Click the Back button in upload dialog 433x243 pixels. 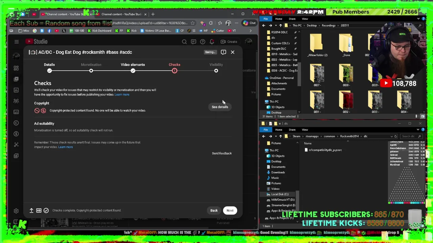click(214, 210)
